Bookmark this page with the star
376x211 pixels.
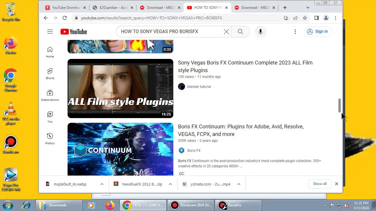point(305,18)
